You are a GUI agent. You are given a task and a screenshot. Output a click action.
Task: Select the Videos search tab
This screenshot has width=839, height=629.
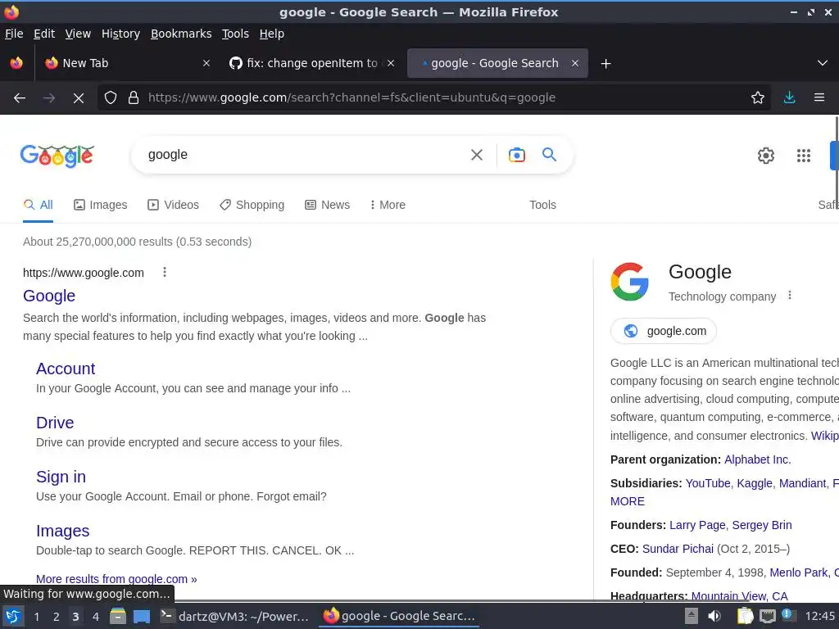pyautogui.click(x=174, y=205)
